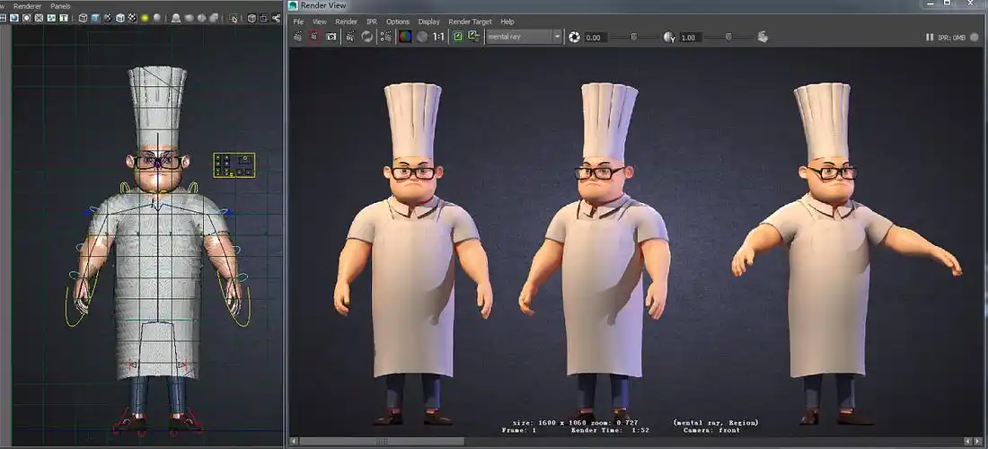Display RGB channels using the color circle icon
Viewport: 988px width, 449px height.
point(405,37)
